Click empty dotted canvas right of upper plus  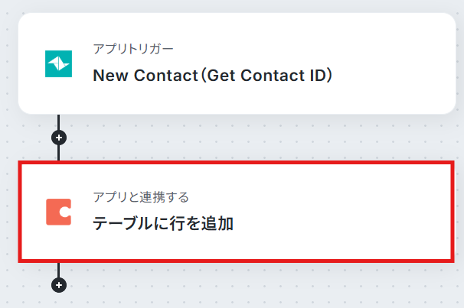230,138
